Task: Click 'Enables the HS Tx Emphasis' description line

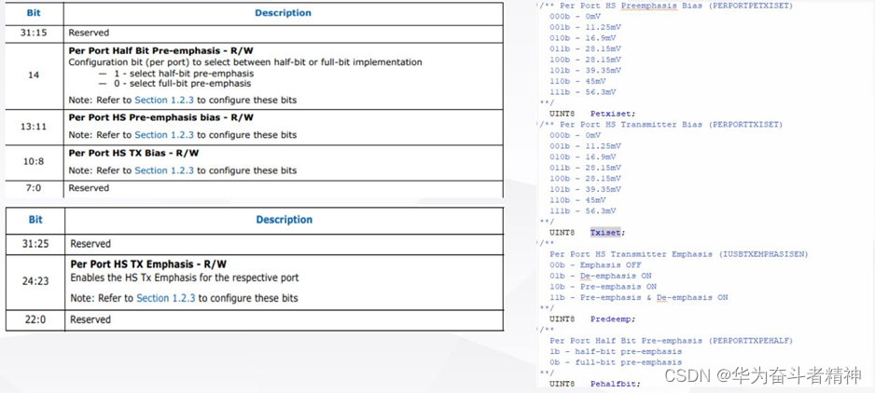Action: point(184,278)
